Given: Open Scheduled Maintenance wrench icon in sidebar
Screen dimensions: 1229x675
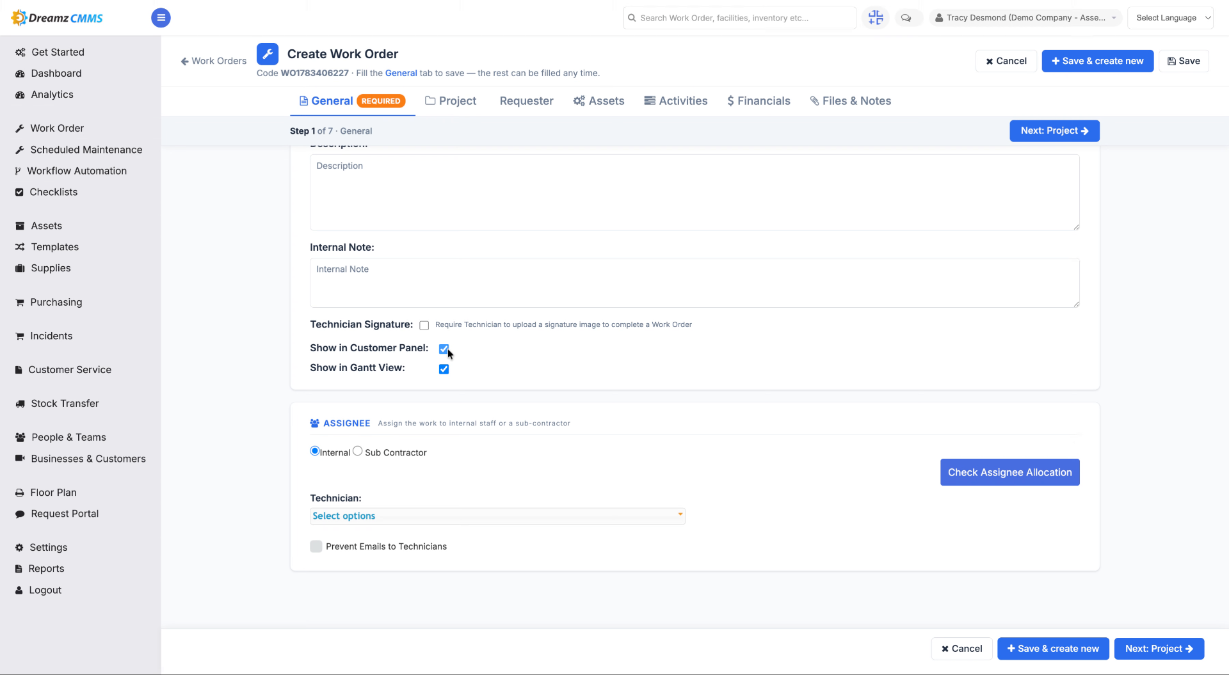Looking at the screenshot, I should coord(20,150).
